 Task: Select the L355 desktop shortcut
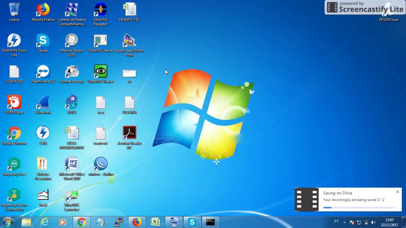[43, 136]
